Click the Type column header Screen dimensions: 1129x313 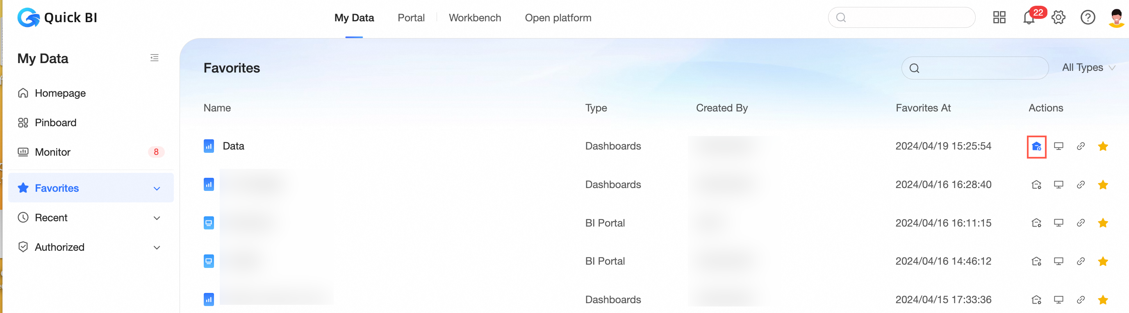pyautogui.click(x=596, y=108)
